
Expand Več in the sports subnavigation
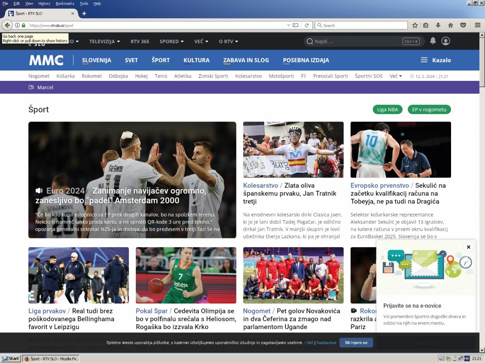pos(396,76)
